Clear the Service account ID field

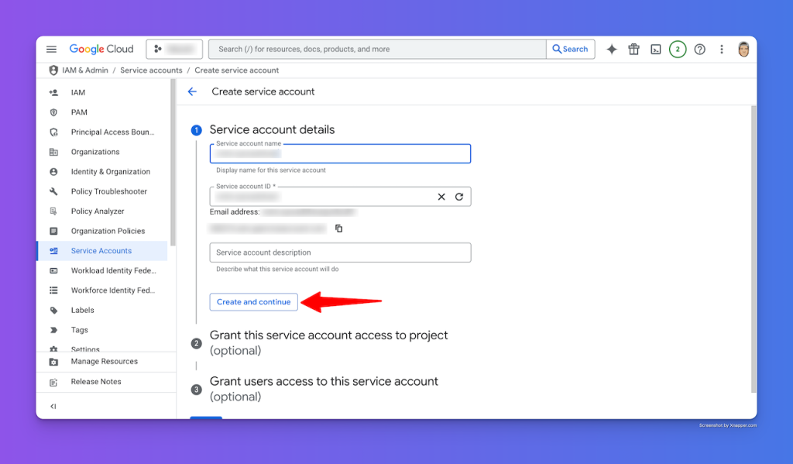click(x=441, y=197)
